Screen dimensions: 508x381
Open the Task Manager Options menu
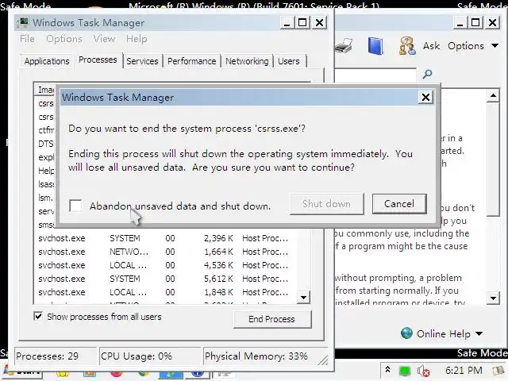[64, 39]
